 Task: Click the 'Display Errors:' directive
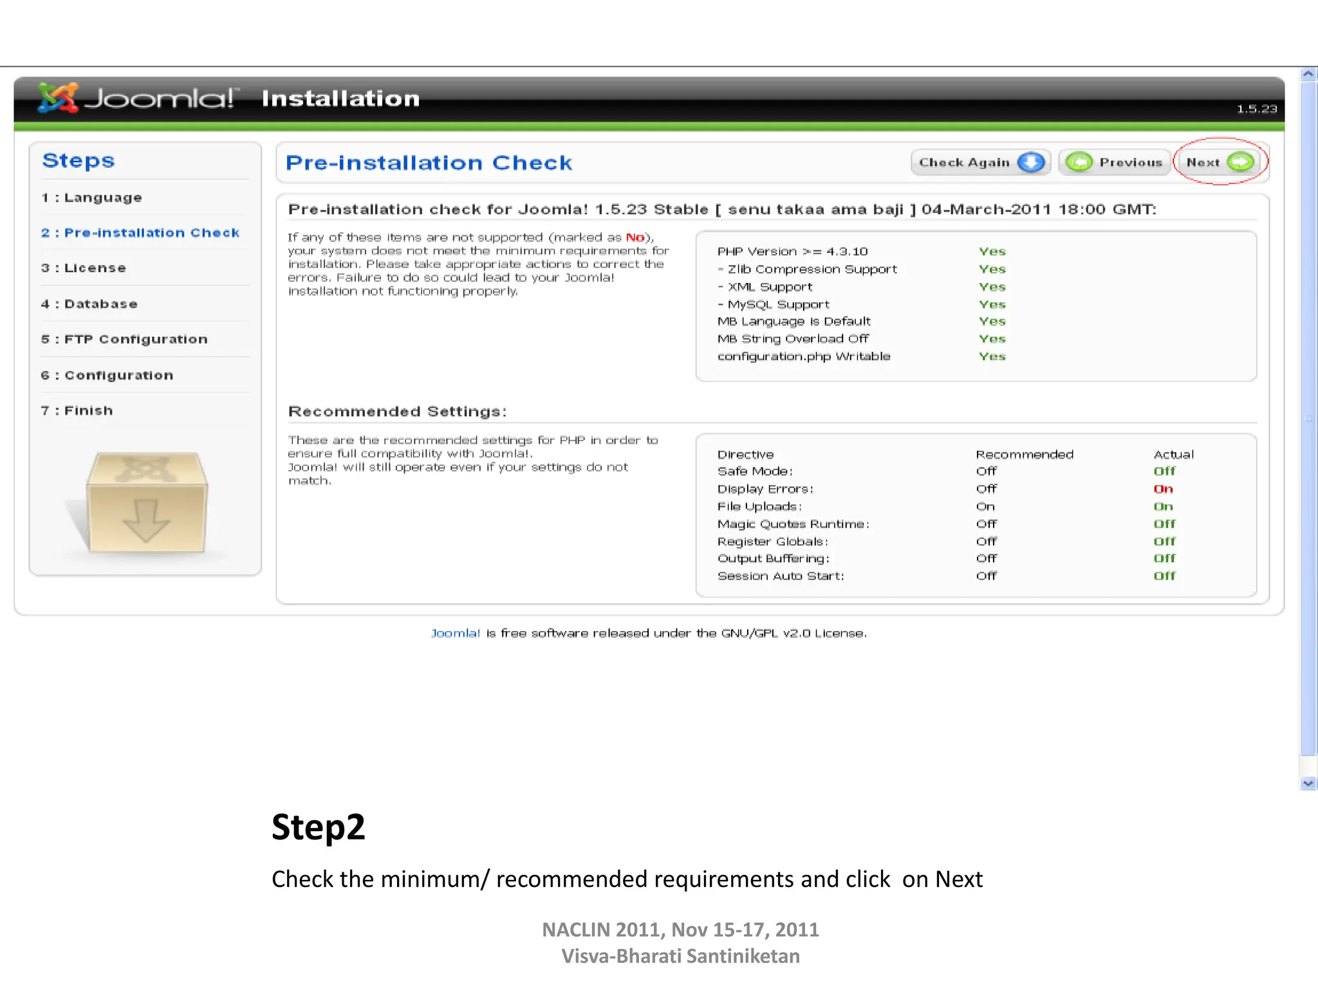[765, 489]
